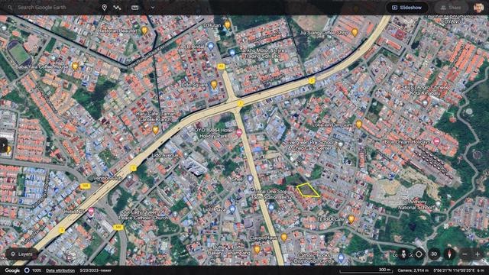Screen dimensions: 489x275
Task: Click the Lido Square marker
Action: pos(214,84)
